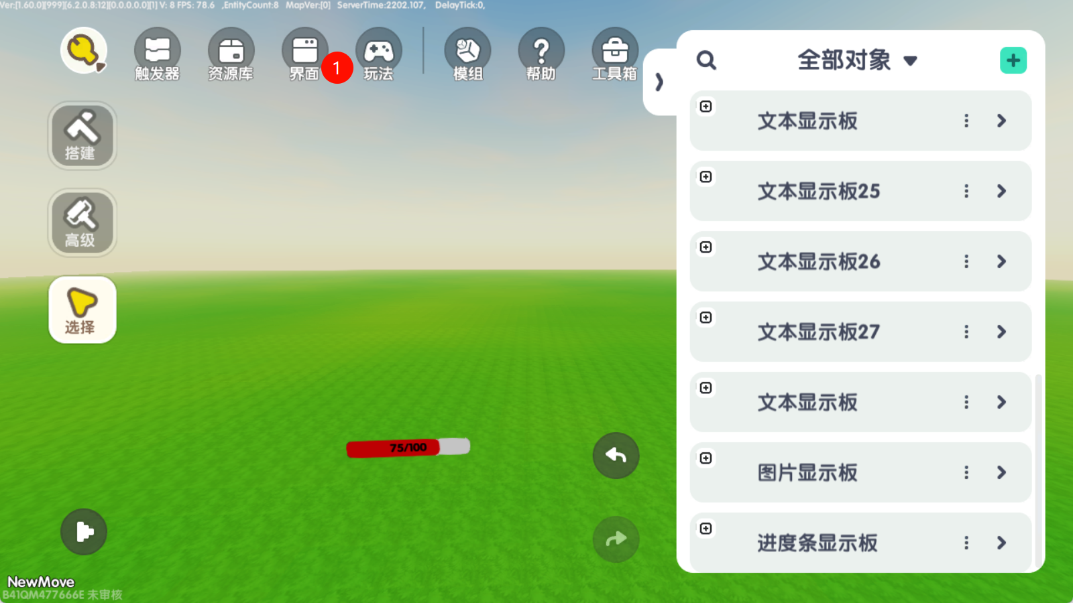Select the 图片显示板 row label
1073x603 pixels.
click(807, 473)
